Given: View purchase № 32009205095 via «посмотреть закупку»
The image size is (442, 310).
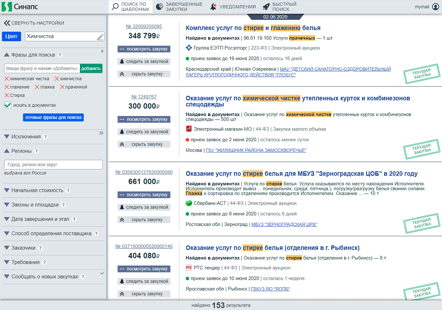Looking at the screenshot, I should pos(144,49).
